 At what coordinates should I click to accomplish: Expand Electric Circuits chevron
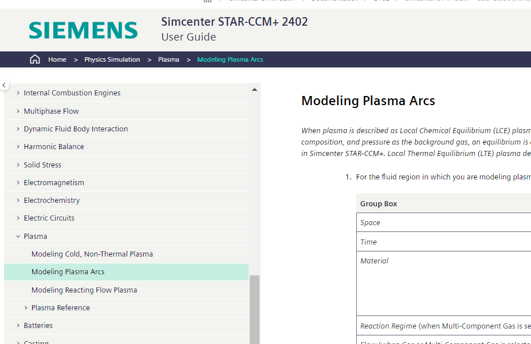click(18, 218)
